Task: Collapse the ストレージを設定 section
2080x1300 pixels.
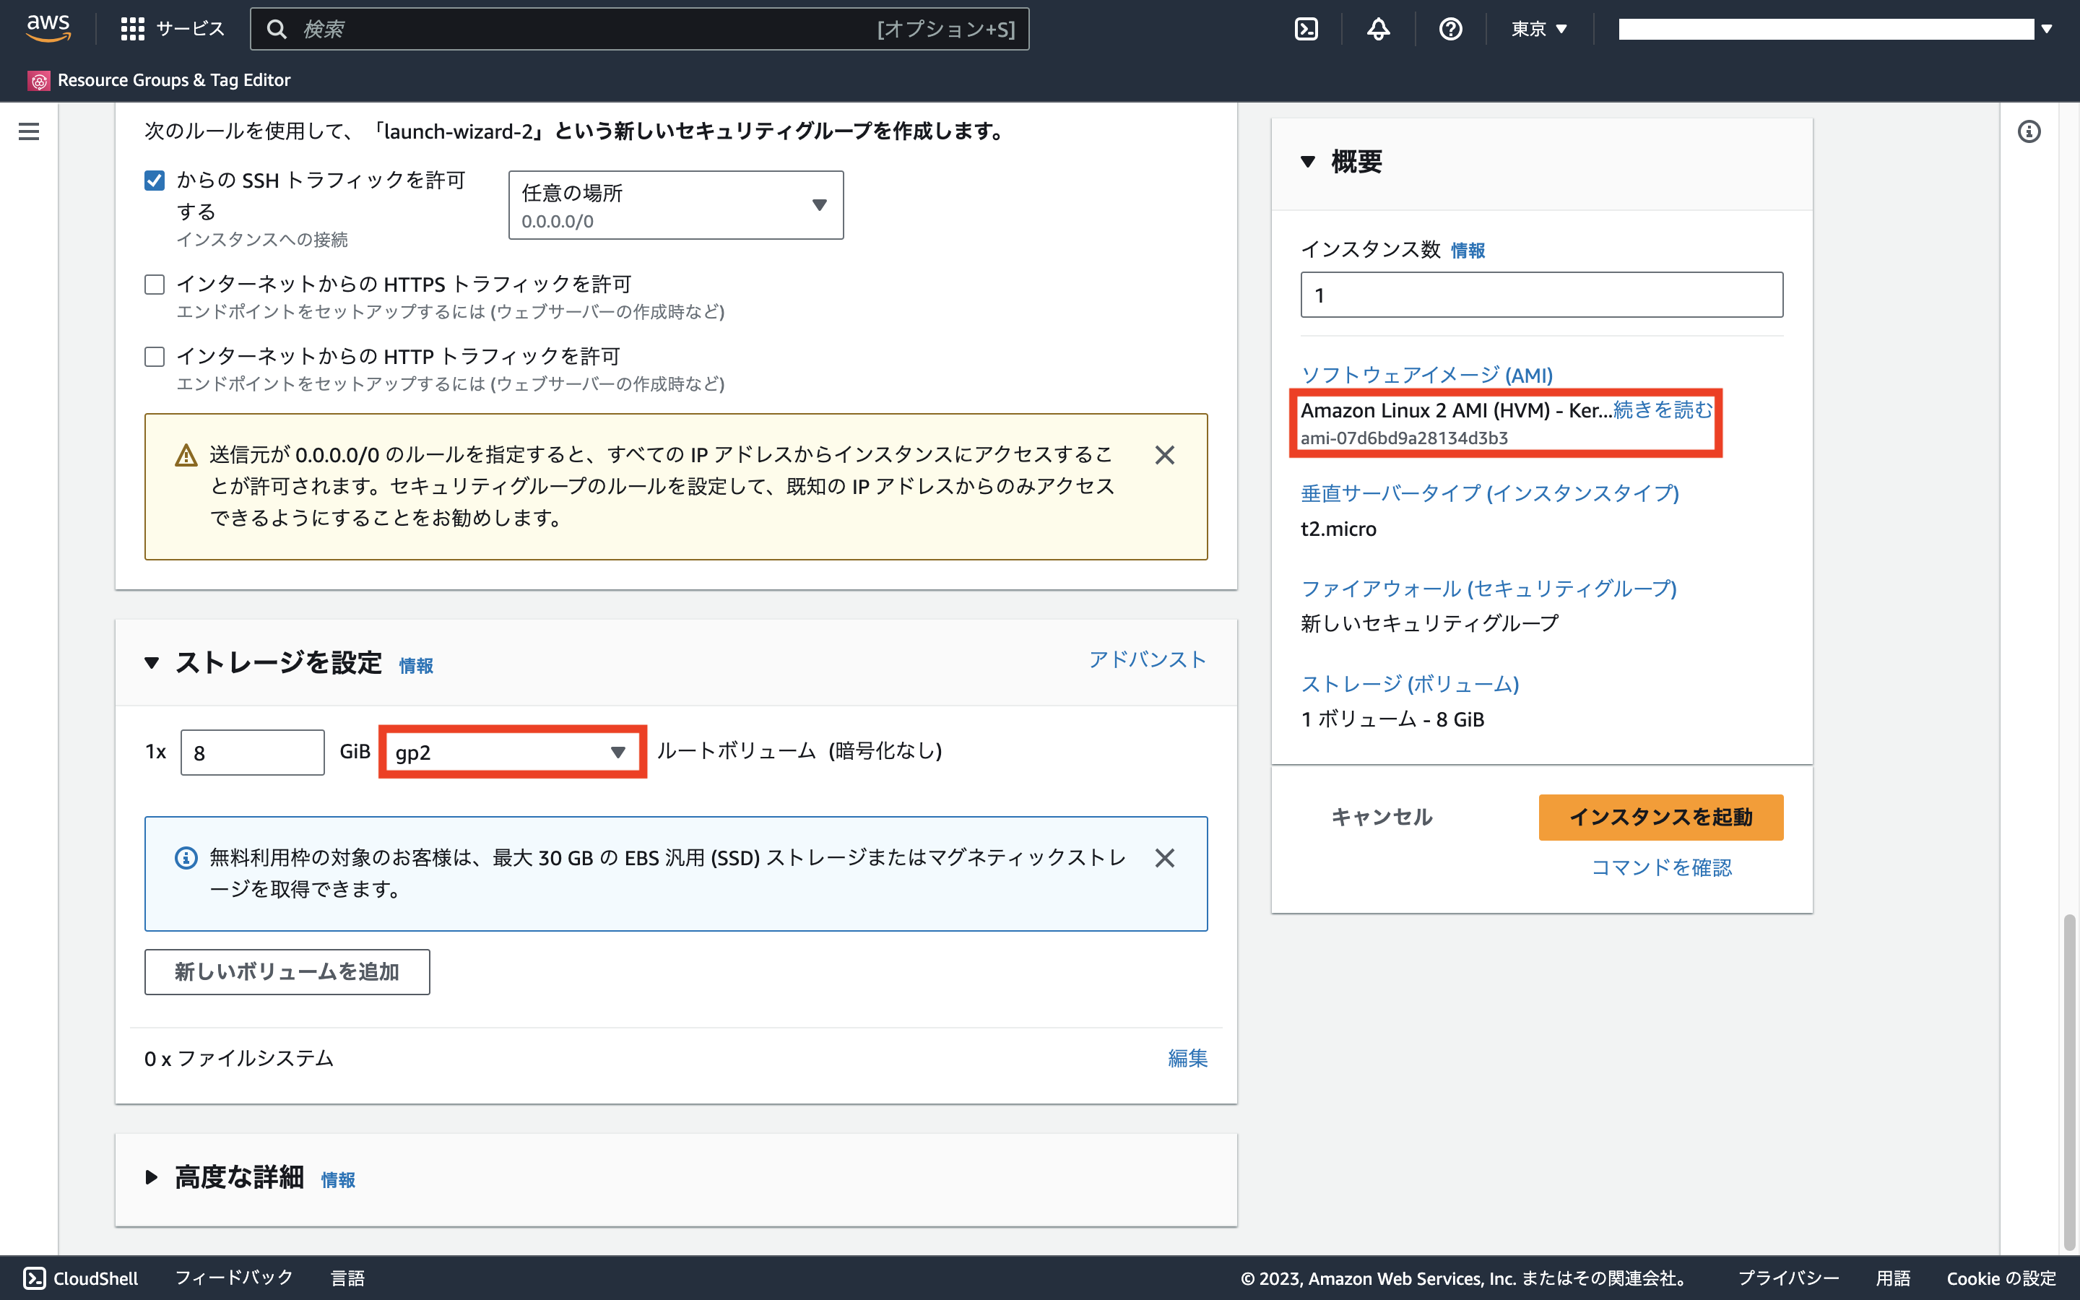Action: tap(152, 663)
